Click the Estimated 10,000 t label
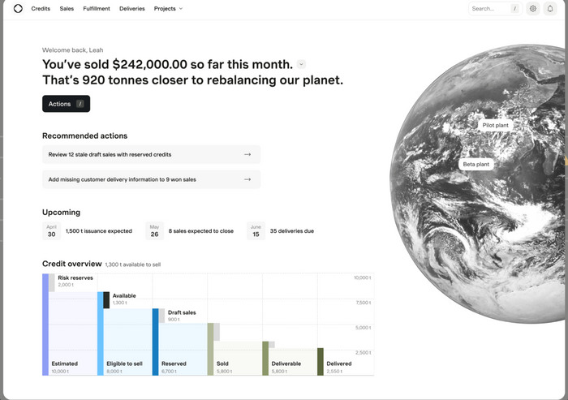The image size is (568, 400). tap(64, 367)
